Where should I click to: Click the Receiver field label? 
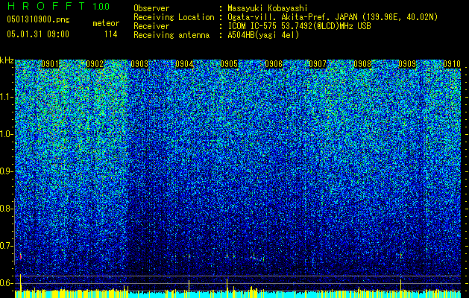pos(151,26)
